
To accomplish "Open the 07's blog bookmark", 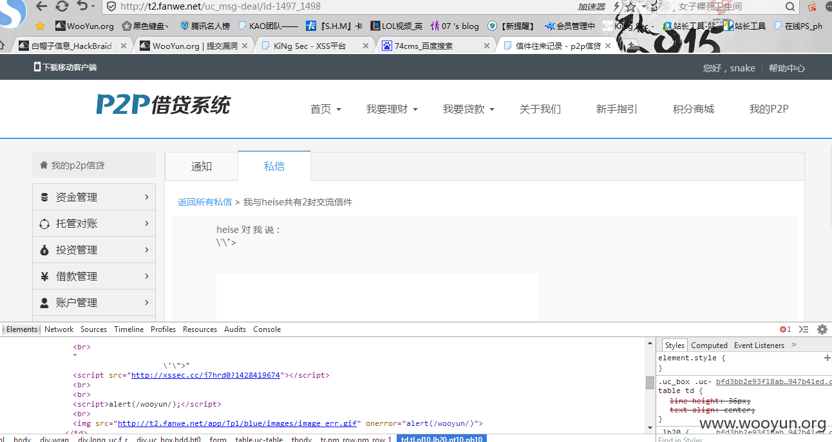I will click(455, 26).
